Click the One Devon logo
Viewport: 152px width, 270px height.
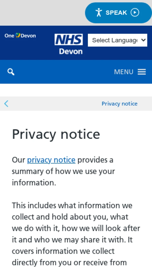pos(20,36)
